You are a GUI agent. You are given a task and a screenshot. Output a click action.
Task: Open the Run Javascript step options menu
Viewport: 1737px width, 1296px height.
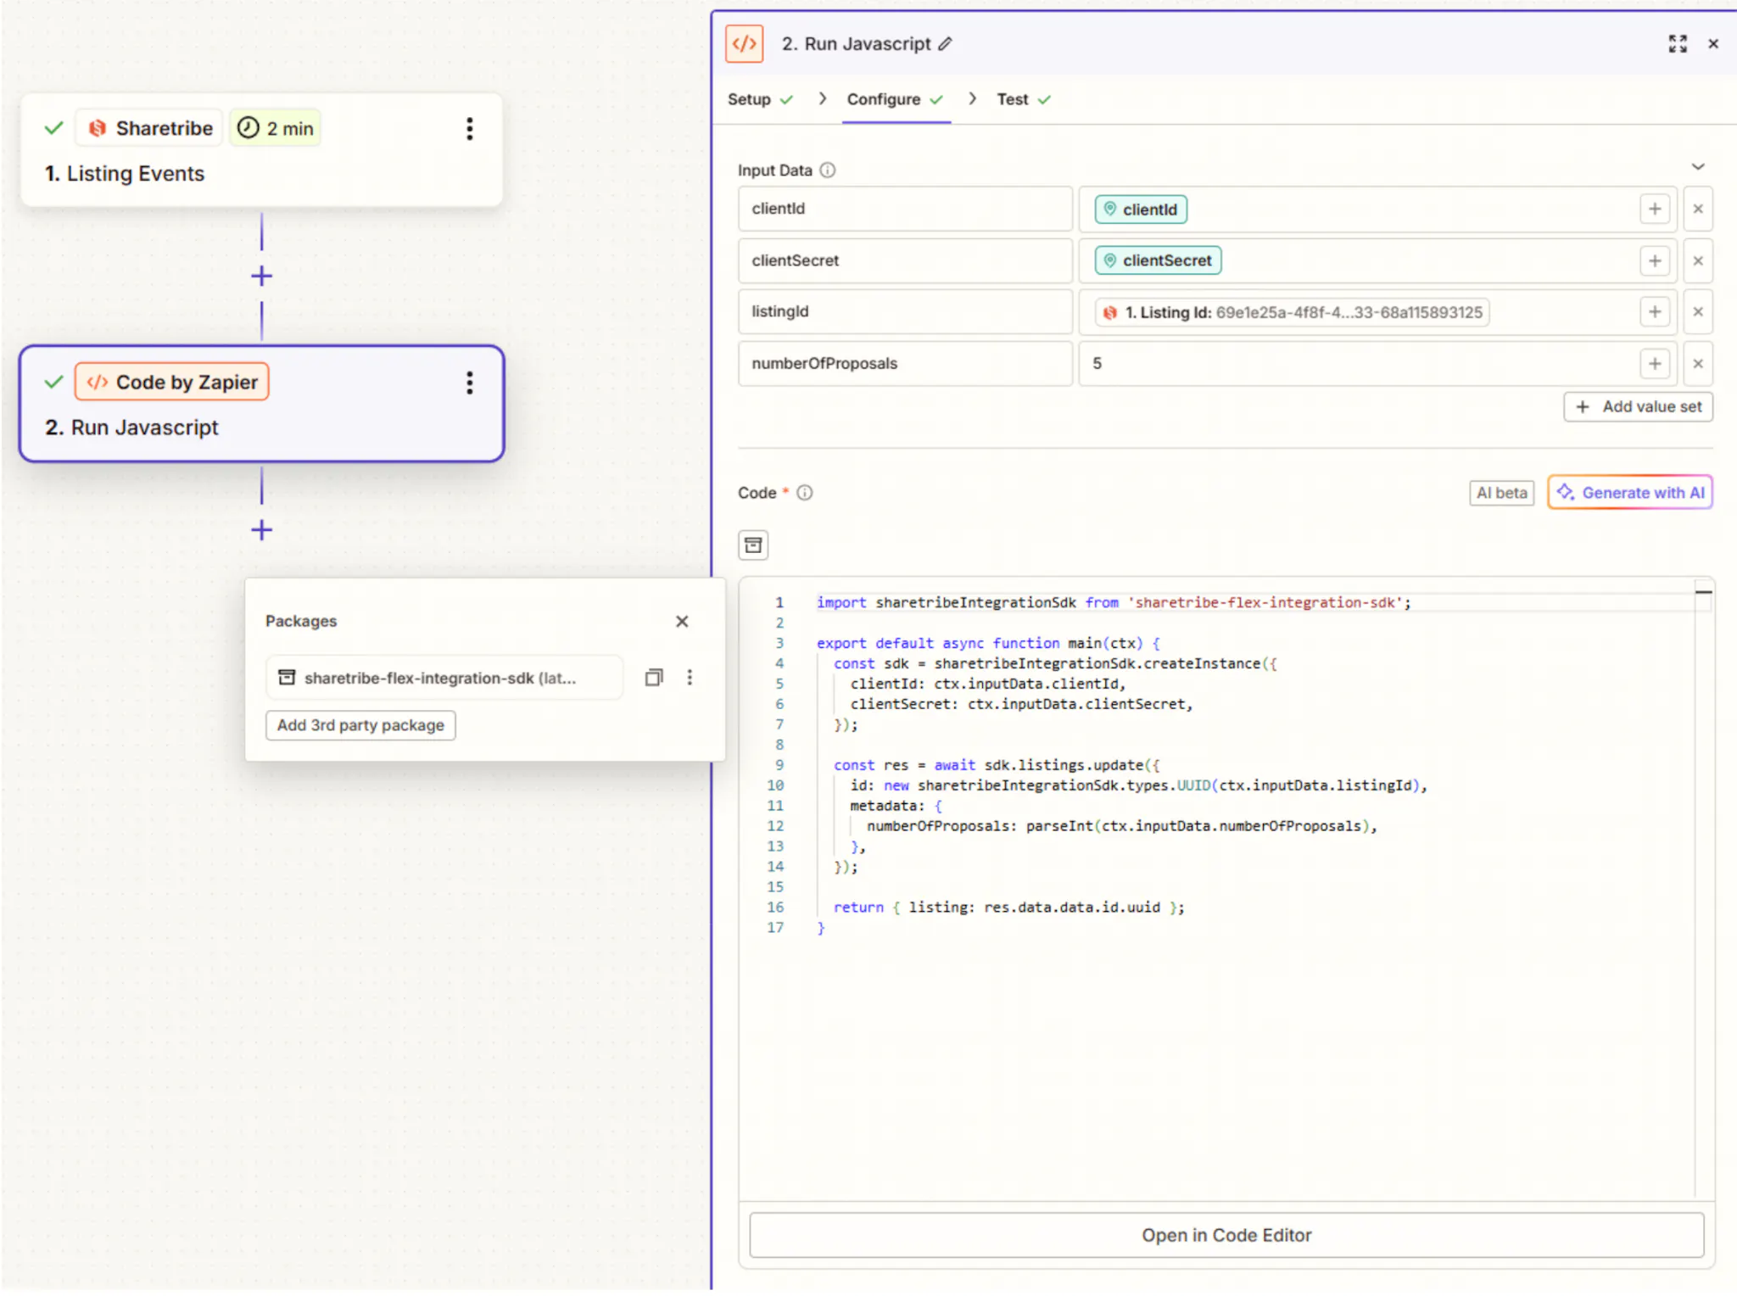point(469,383)
